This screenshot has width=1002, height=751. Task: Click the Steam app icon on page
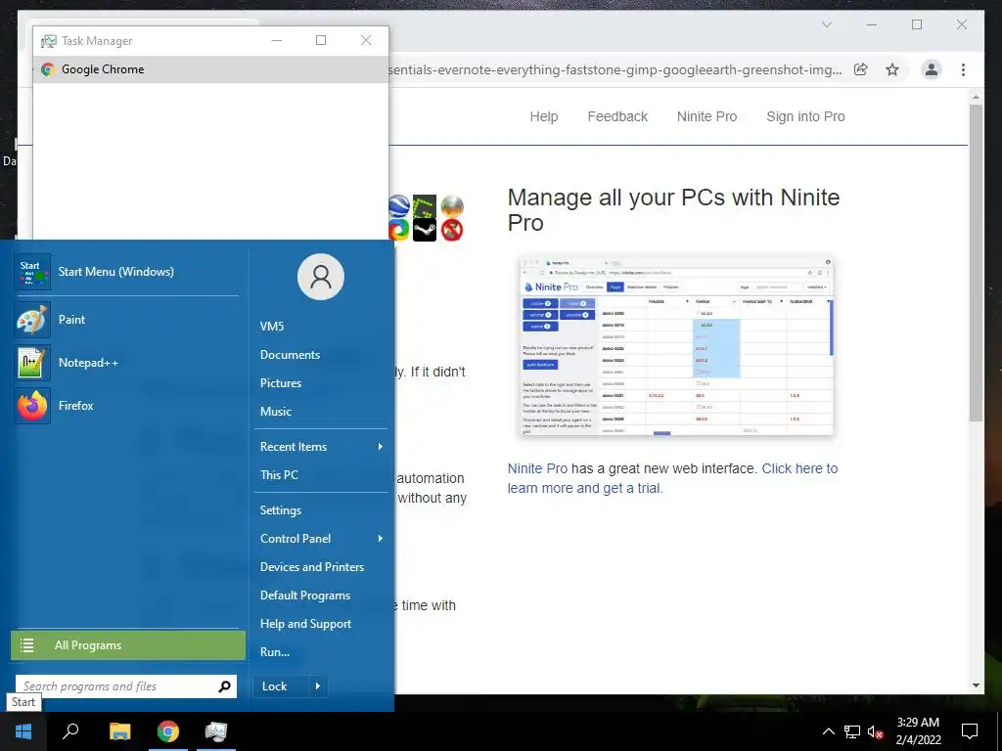425,230
